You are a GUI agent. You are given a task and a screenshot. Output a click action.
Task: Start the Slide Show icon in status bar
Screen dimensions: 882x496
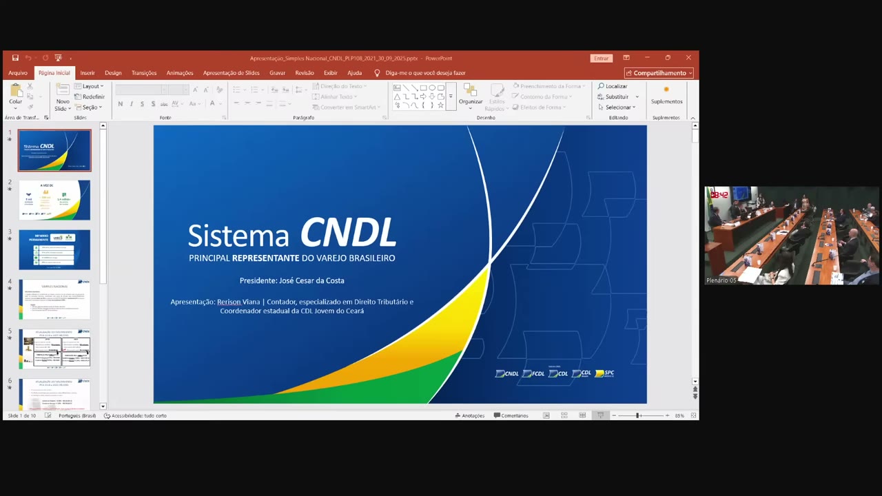[600, 415]
